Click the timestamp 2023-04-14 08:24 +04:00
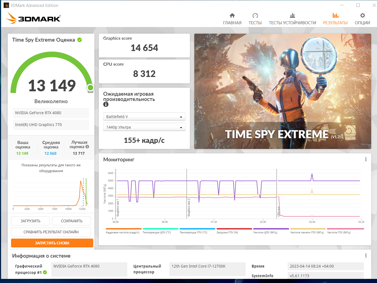 point(326,266)
